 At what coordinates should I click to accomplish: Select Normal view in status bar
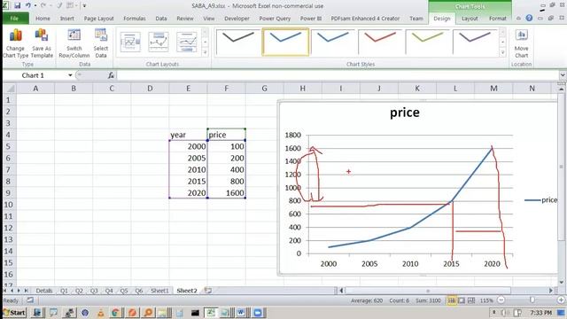452,300
